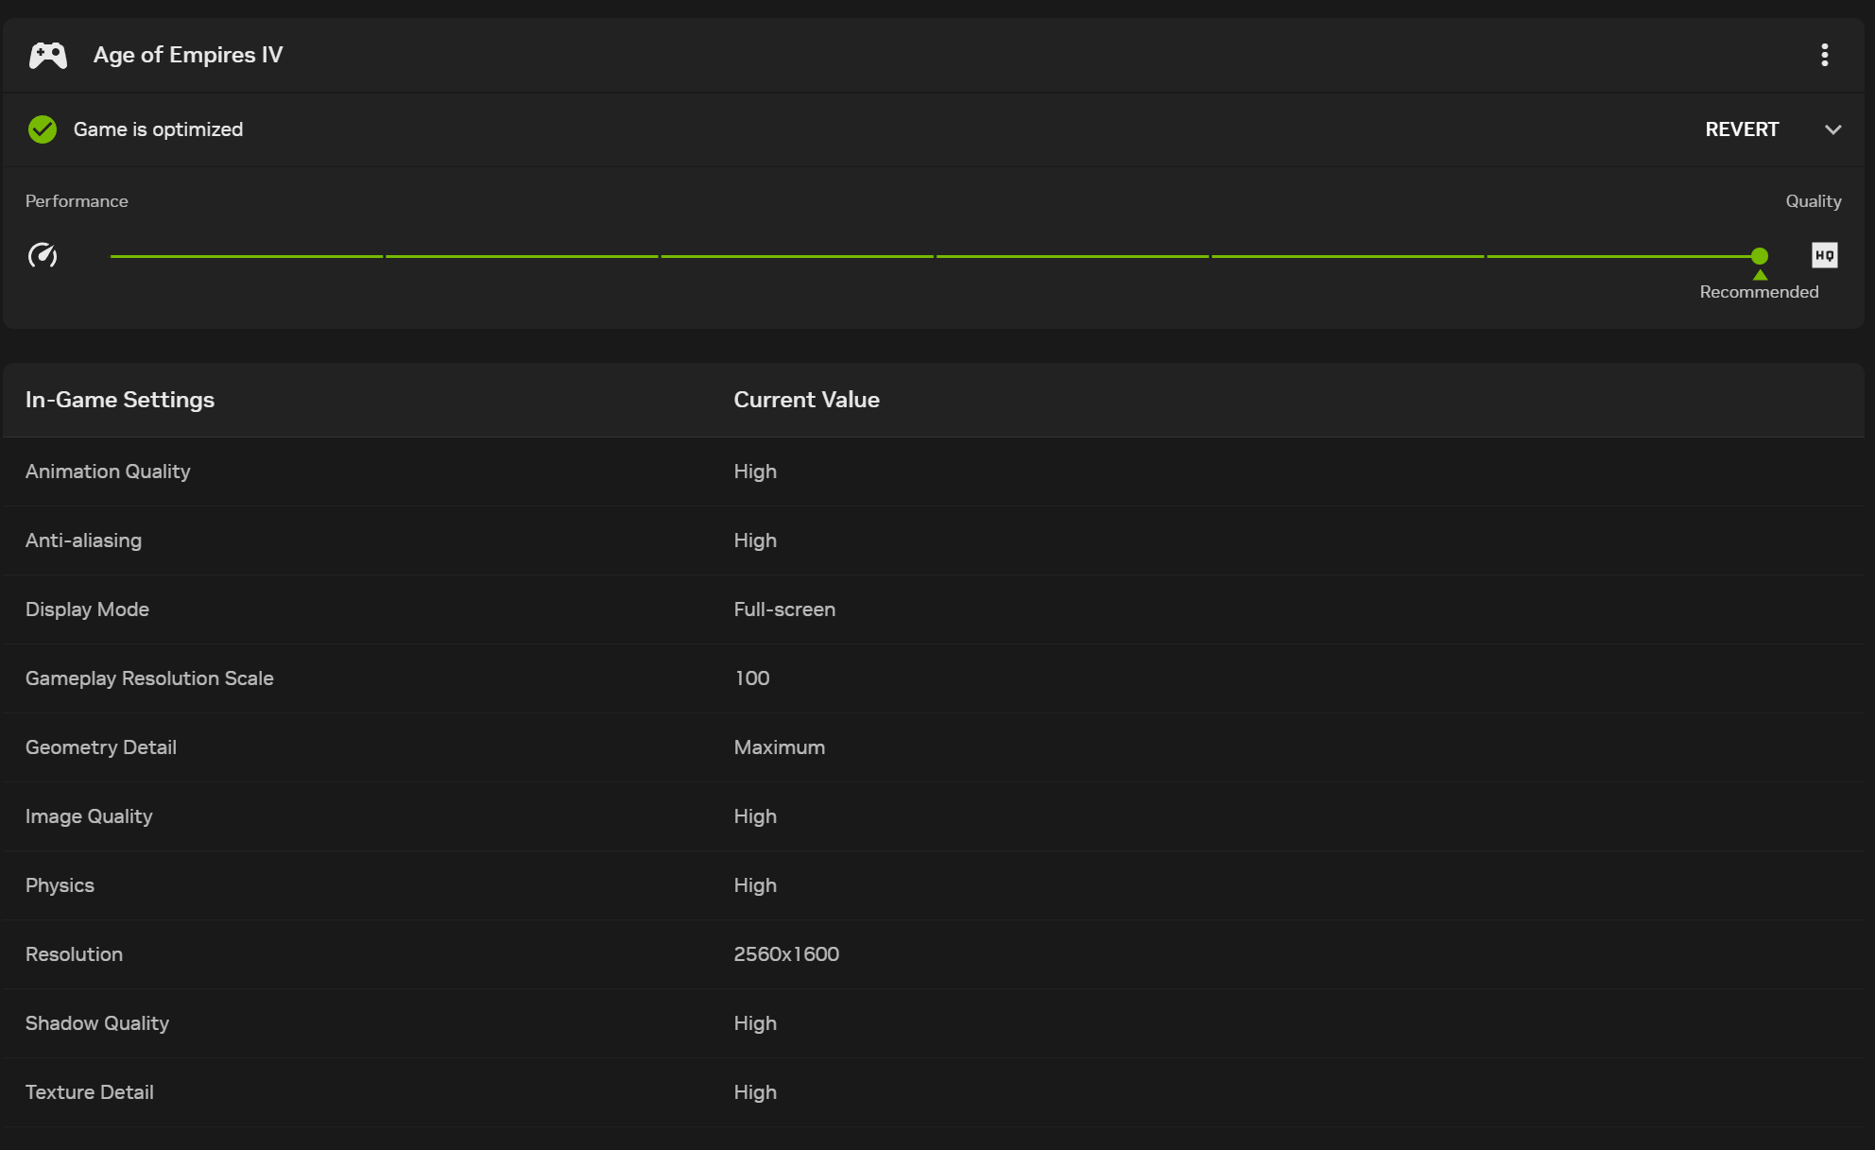Click the Geometry Detail Maximum value
This screenshot has width=1875, height=1150.
[x=779, y=747]
